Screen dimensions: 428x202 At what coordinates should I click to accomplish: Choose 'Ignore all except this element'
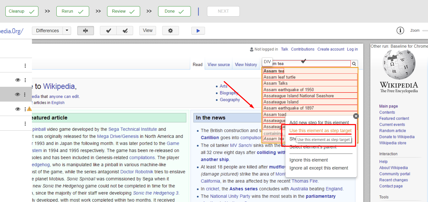coord(319,168)
